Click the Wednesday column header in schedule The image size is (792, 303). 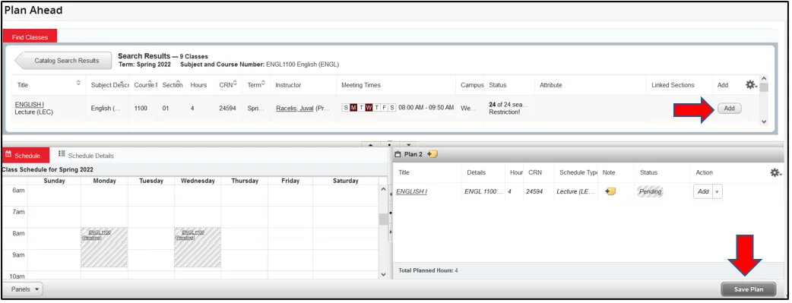pos(198,180)
